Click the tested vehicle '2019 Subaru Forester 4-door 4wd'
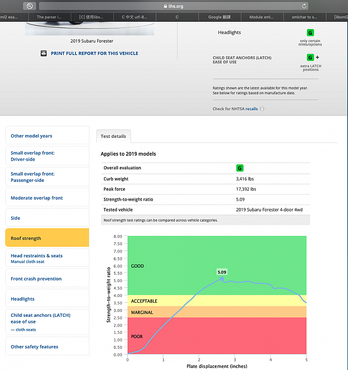Viewport: 348px width, 370px height. click(269, 210)
